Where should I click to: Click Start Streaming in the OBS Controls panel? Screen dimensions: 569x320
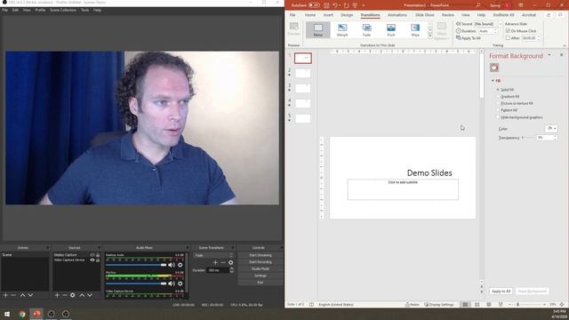click(x=260, y=255)
